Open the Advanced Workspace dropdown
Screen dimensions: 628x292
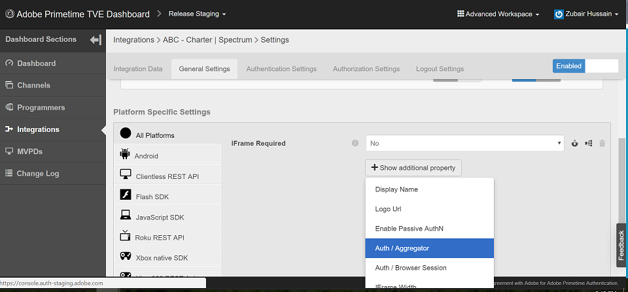click(498, 14)
